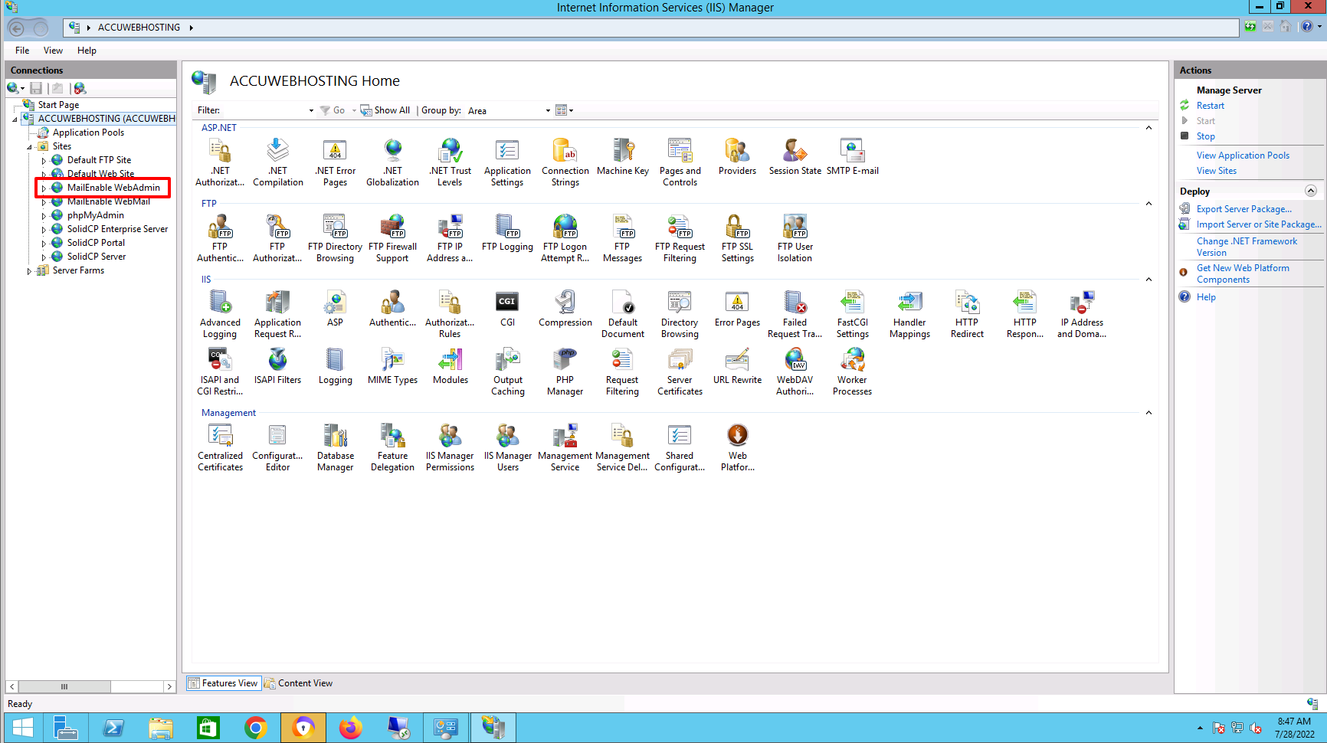Screen dimensions: 1327x743
Task: Open FastCGI Settings
Action: (x=852, y=313)
